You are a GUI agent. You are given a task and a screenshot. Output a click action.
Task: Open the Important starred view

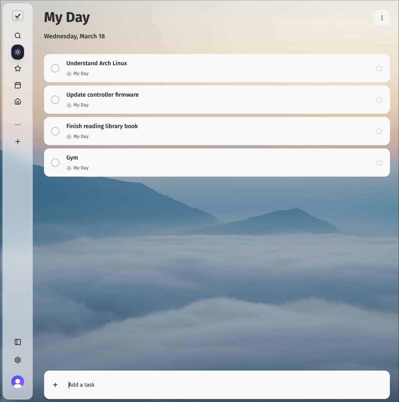[18, 68]
